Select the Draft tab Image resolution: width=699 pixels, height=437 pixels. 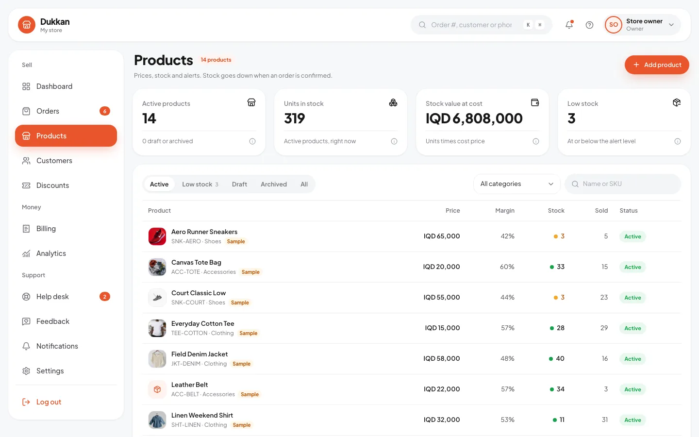(x=239, y=185)
